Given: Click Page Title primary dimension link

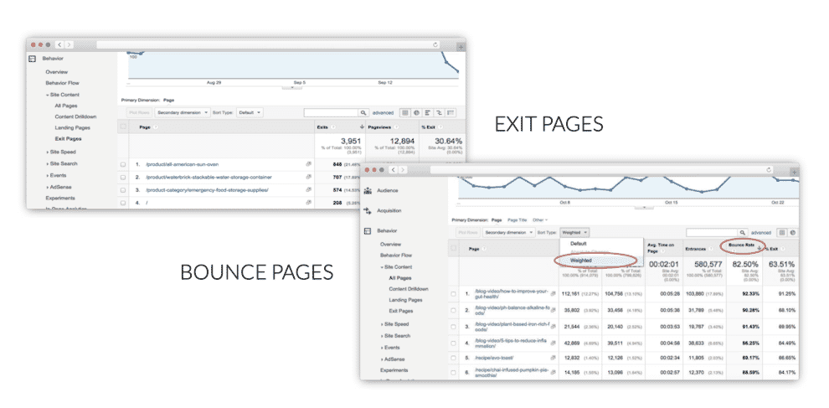Looking at the screenshot, I should [517, 219].
